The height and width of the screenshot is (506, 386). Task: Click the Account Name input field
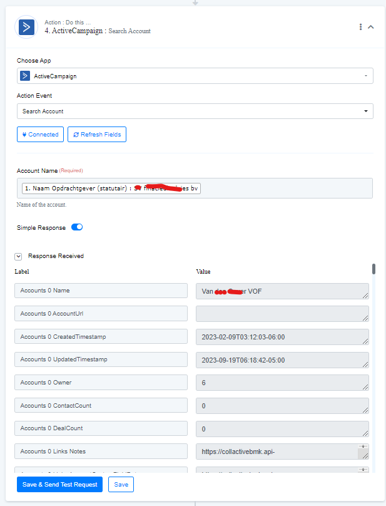[x=195, y=188]
